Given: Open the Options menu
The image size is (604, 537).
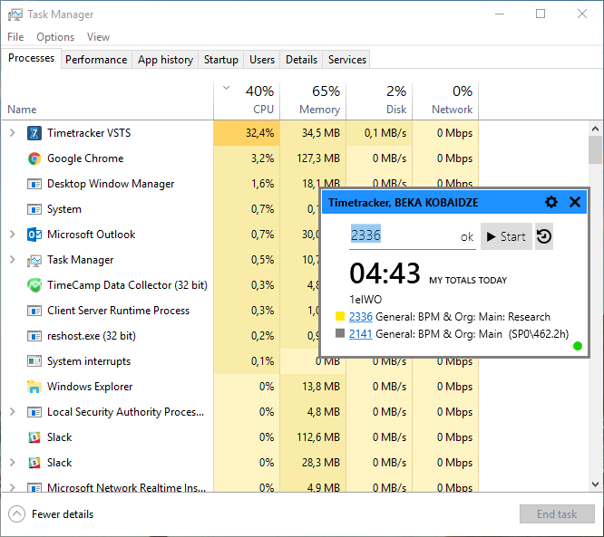Looking at the screenshot, I should pyautogui.click(x=55, y=37).
